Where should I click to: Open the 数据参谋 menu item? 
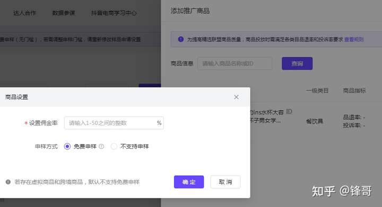[64, 13]
